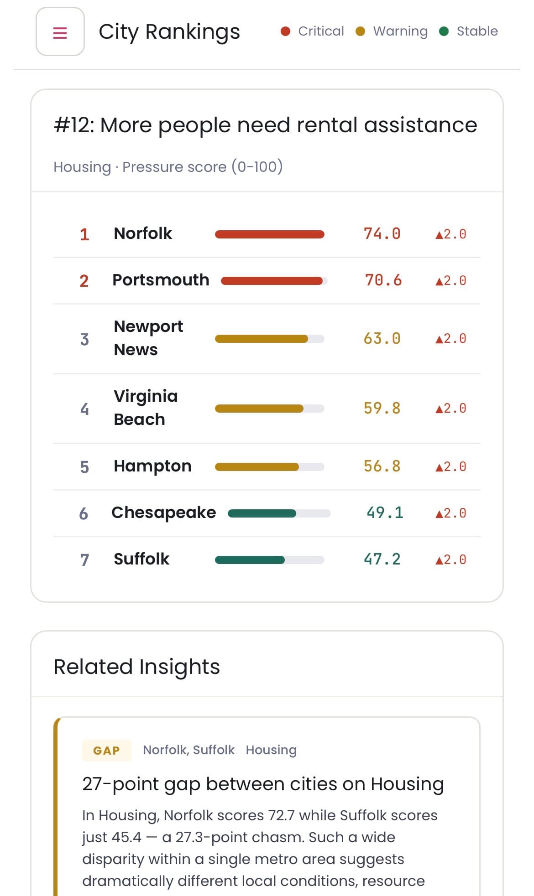
Task: Click the green Stable legend dot
Action: tap(444, 31)
